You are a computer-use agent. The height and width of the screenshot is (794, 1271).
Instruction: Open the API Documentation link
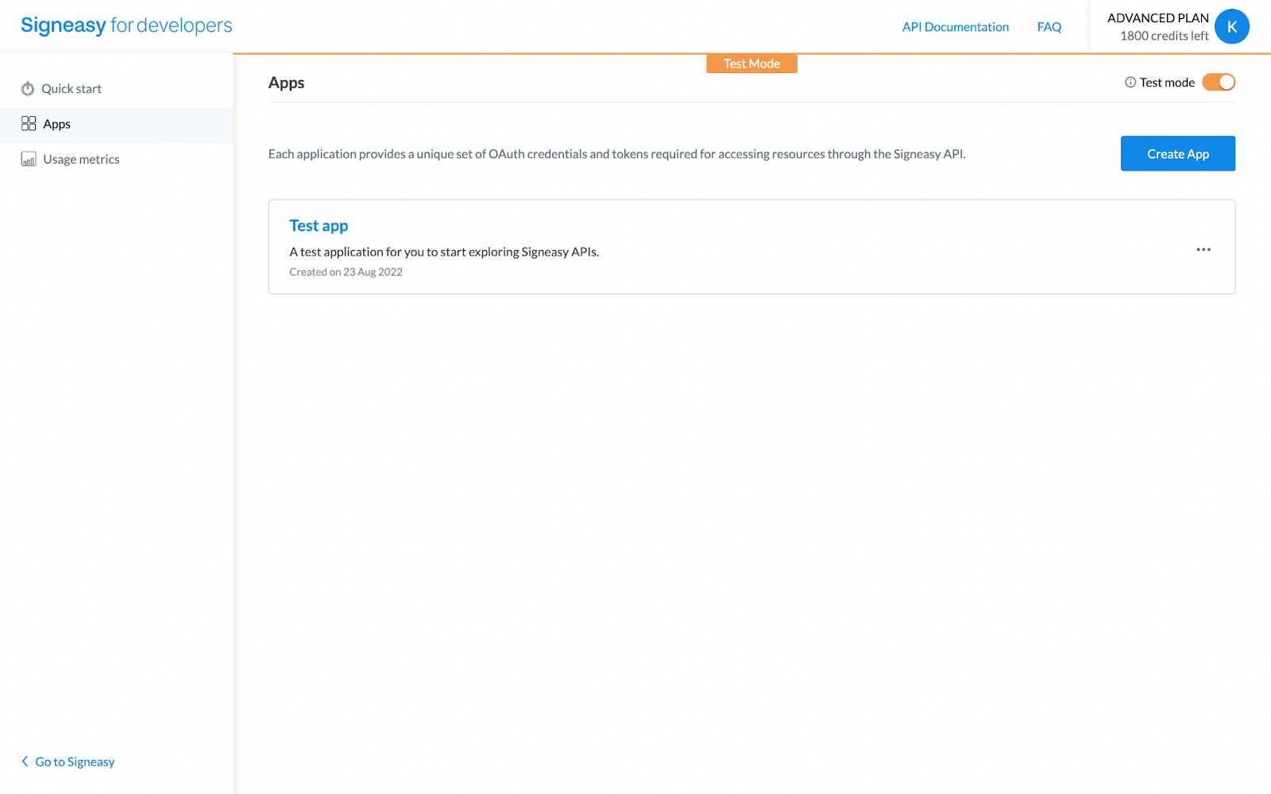tap(955, 26)
